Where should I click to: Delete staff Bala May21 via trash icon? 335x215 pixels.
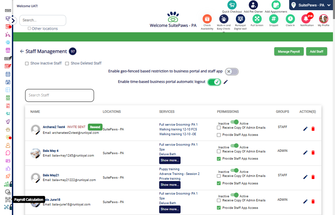[313, 177]
